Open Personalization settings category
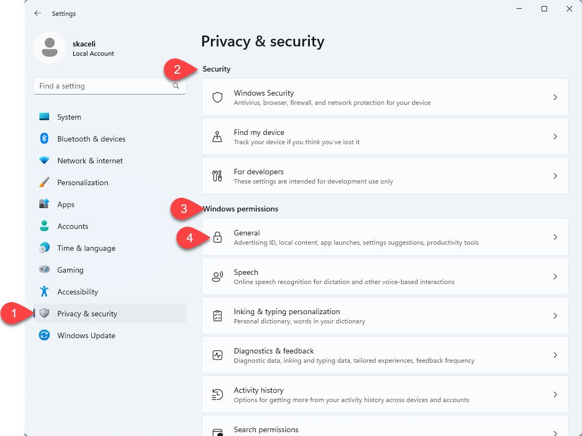 pos(110,182)
